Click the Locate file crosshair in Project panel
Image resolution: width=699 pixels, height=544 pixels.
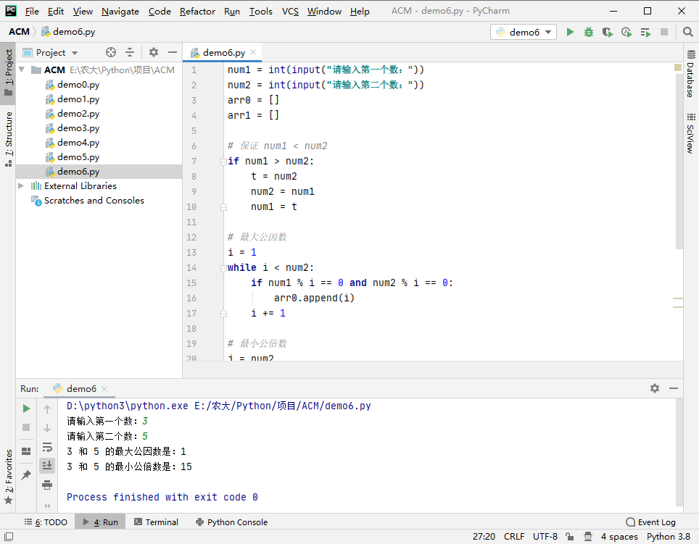tap(111, 52)
